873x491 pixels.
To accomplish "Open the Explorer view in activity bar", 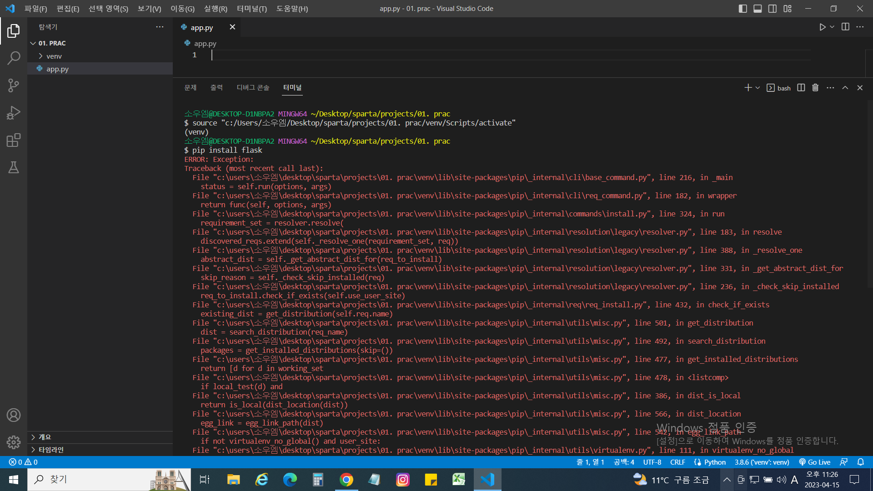I will pos(14,31).
